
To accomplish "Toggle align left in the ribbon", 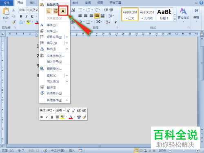I will (80, 16).
